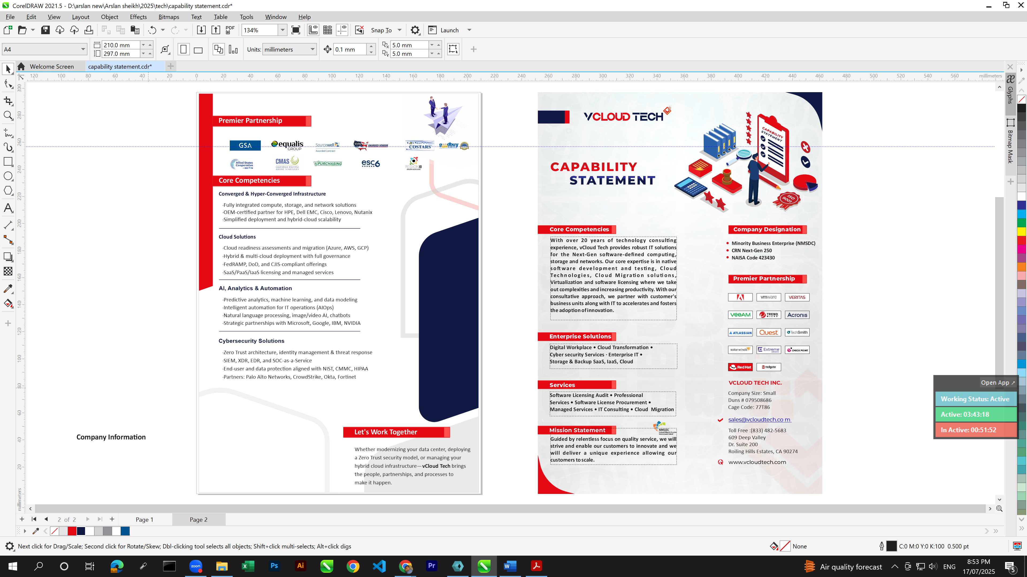Viewport: 1027px width, 577px height.
Task: Pick the blue swatch in document palette
Action: tap(125, 531)
